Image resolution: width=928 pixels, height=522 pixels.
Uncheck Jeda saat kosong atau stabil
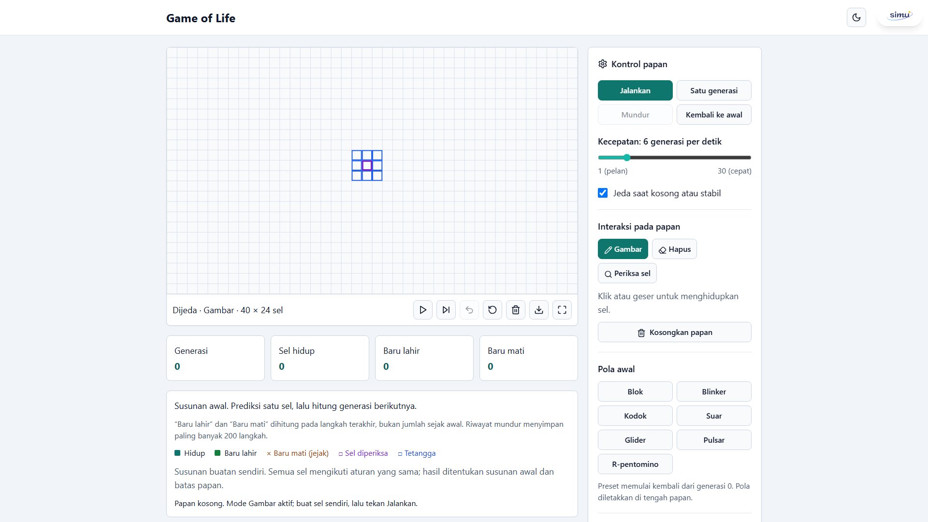point(603,193)
